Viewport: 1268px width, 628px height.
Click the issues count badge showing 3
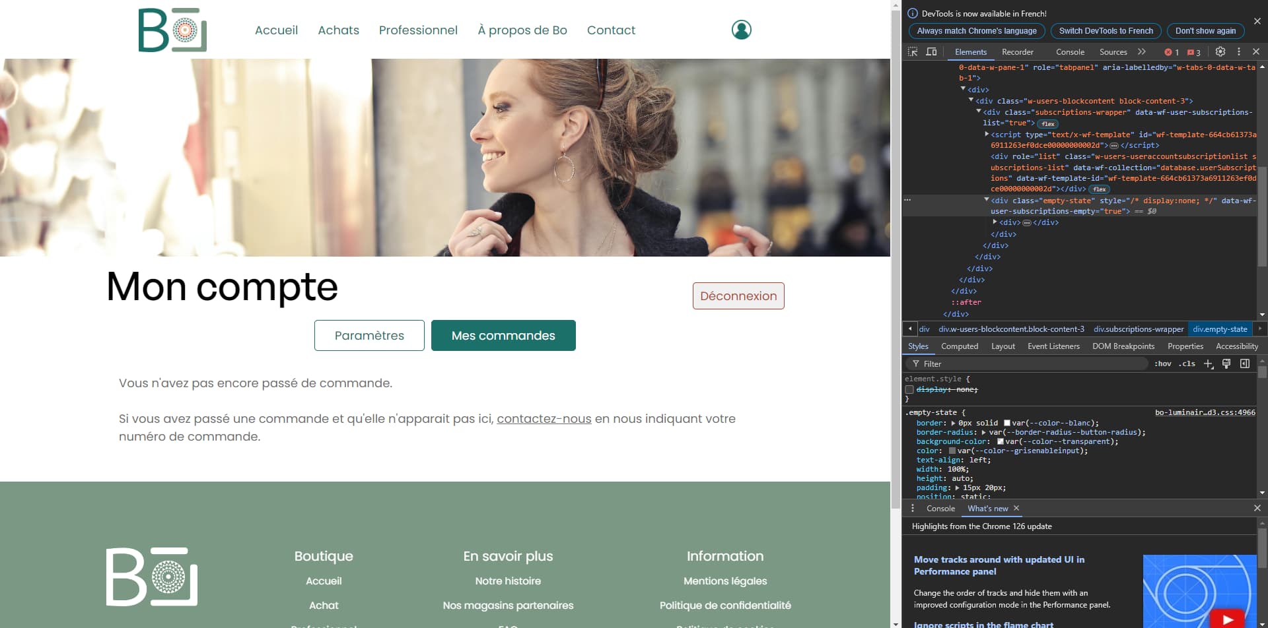tap(1194, 52)
